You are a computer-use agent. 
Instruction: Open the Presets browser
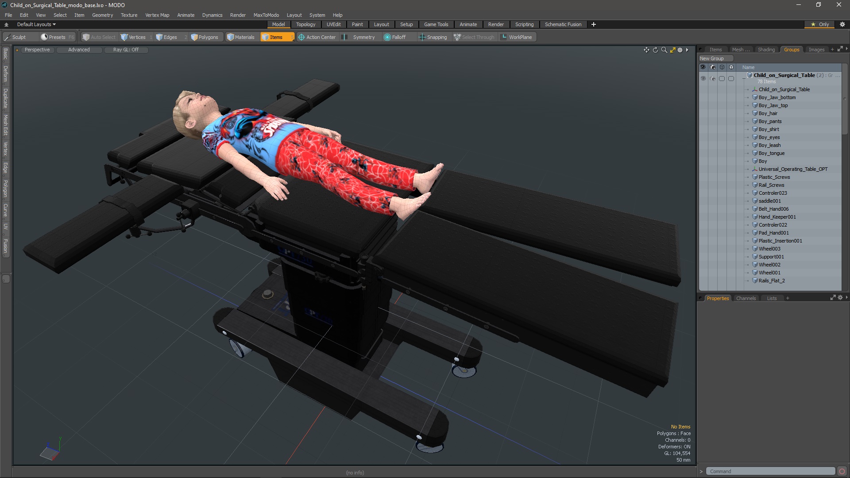coord(57,37)
